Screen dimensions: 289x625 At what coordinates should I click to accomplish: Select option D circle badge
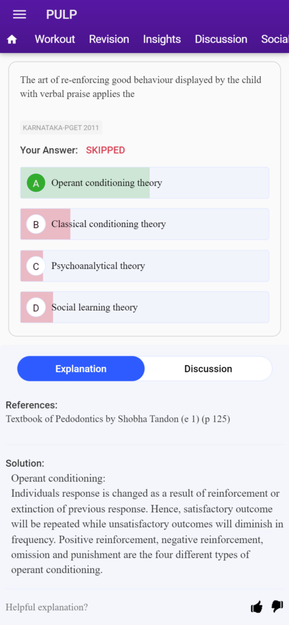(36, 308)
